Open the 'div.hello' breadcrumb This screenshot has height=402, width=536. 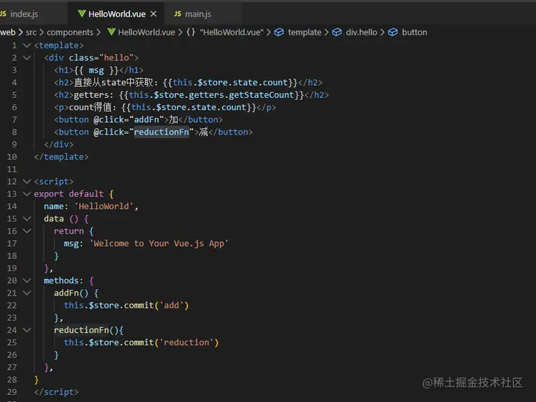(361, 32)
